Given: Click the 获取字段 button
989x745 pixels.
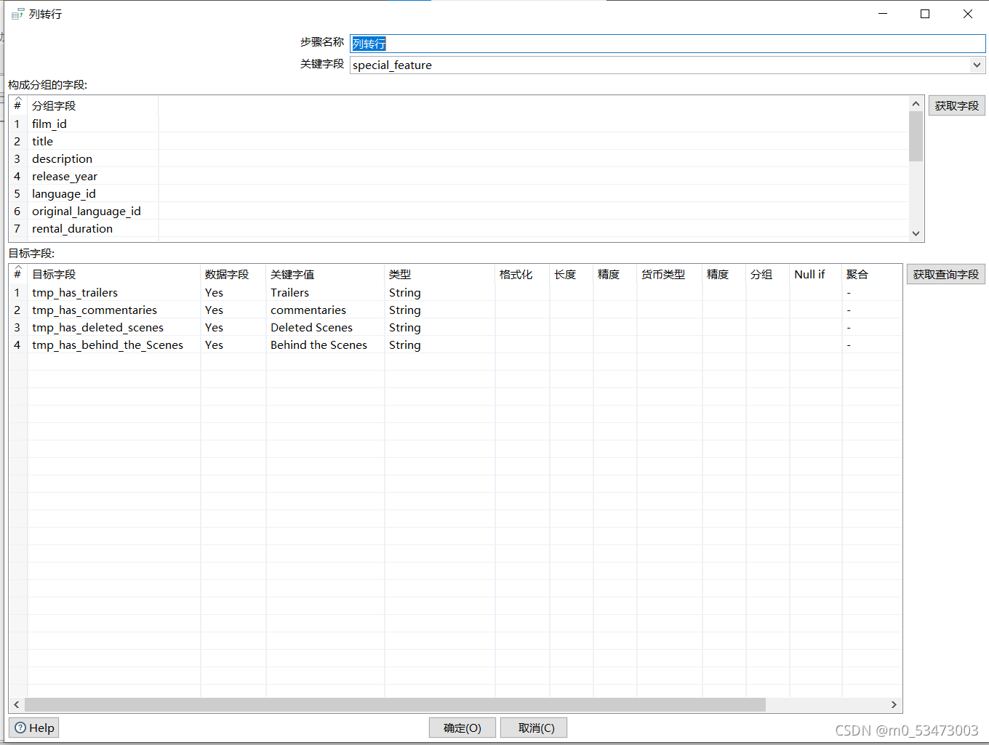Looking at the screenshot, I should (956, 105).
